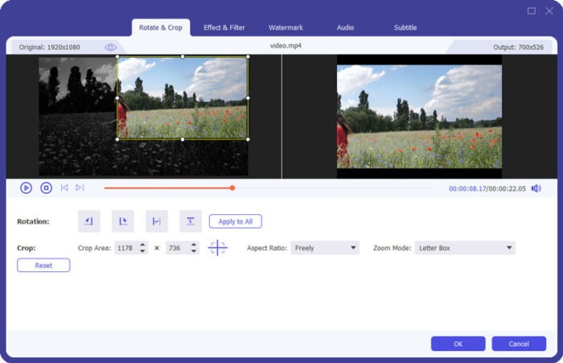Skip to the next frame
This screenshot has width=563, height=363.
tap(80, 188)
